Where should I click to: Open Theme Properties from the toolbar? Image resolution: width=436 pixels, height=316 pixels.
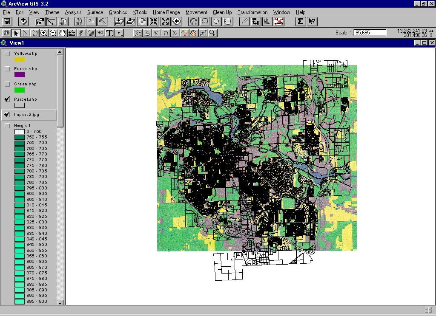[40, 22]
